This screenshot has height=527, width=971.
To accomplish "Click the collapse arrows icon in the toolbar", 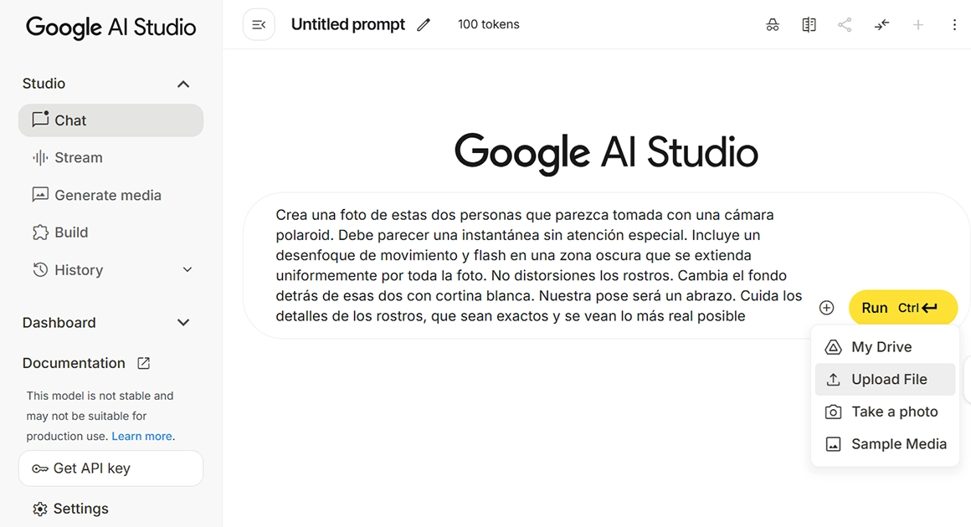I will 881,25.
